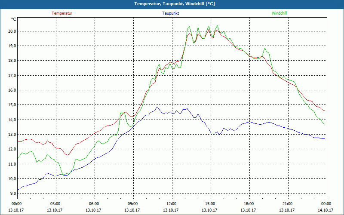This screenshot has height=215, width=344.
Task: Click the 15:00 time axis label
Action: [x=211, y=204]
